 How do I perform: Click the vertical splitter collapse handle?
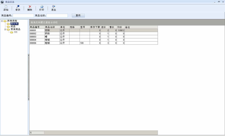29,77
